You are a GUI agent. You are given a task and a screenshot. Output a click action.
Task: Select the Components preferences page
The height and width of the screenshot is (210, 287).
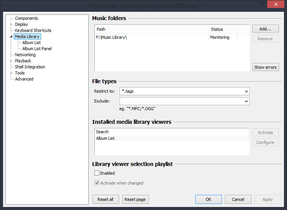tap(26, 18)
